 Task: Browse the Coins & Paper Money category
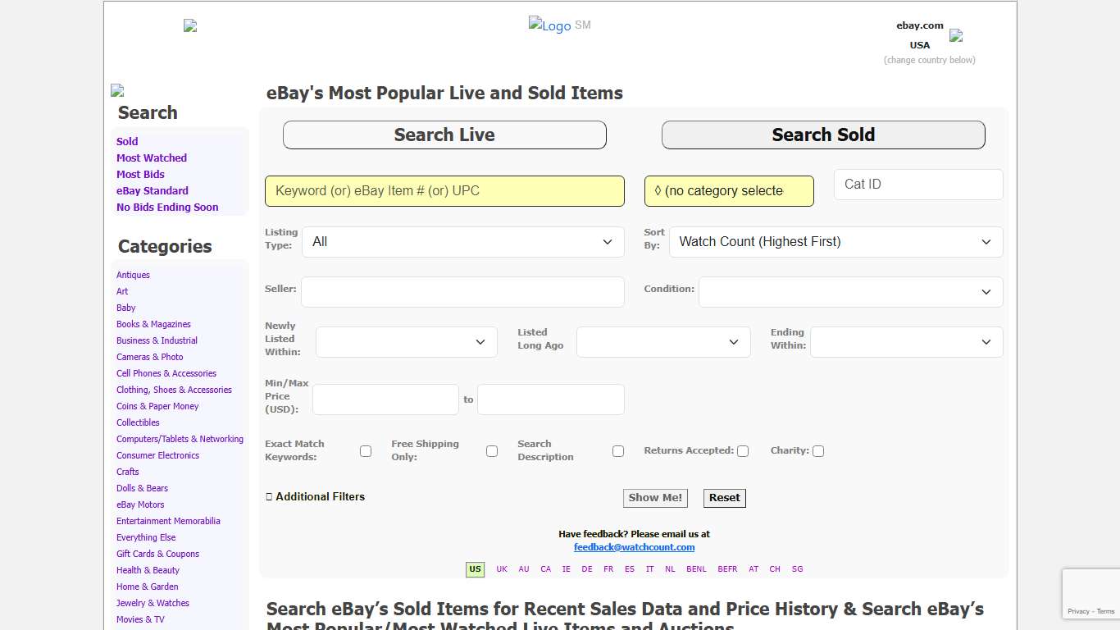157,406
